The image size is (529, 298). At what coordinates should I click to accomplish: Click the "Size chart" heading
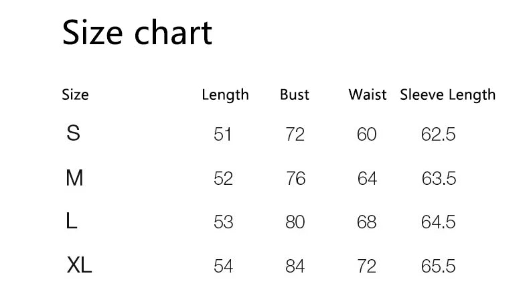[x=137, y=32]
